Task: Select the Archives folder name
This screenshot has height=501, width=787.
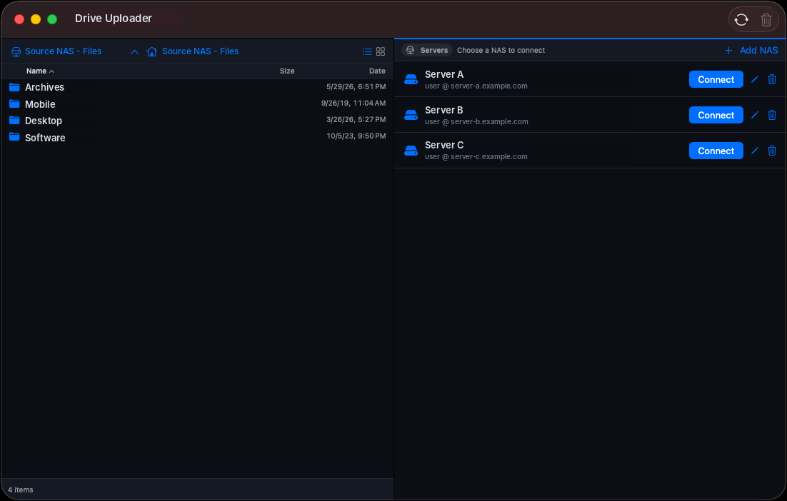Action: point(45,87)
